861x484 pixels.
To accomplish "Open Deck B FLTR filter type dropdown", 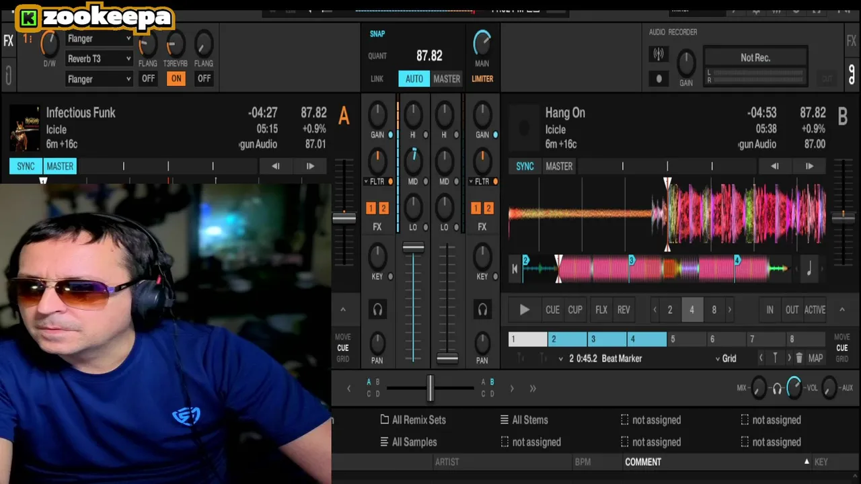I will 471,182.
